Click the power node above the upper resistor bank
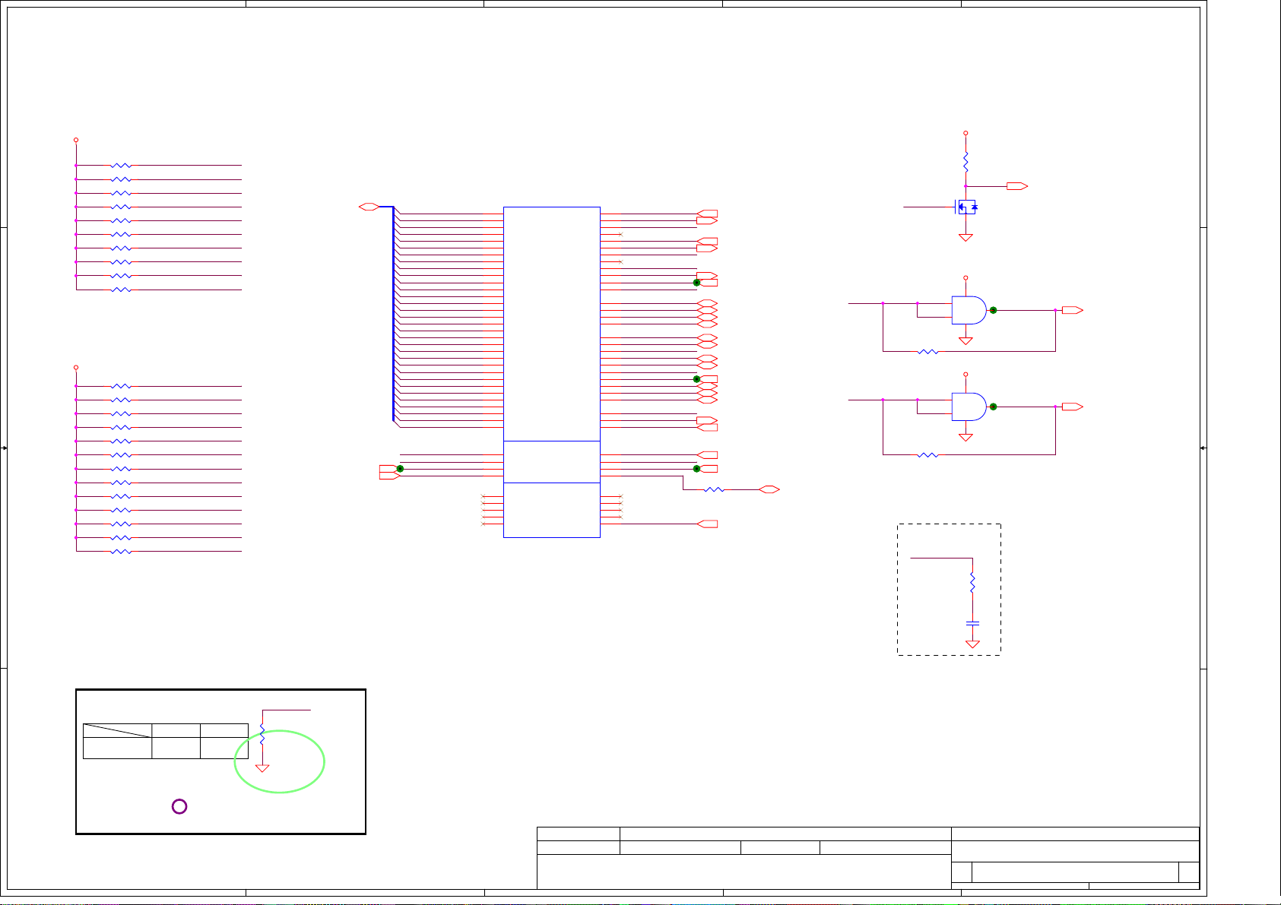Image resolution: width=1281 pixels, height=905 pixels. (76, 140)
